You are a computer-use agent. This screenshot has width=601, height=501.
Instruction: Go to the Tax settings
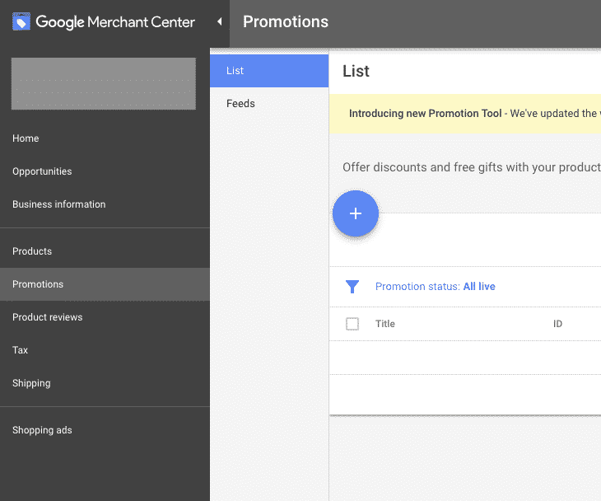105,350
